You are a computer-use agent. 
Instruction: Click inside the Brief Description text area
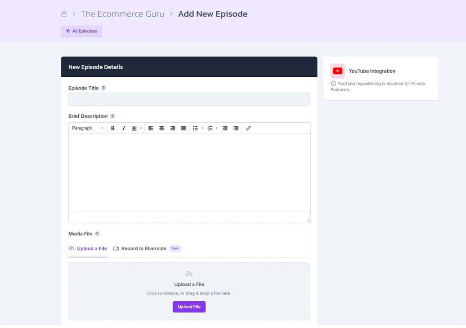(189, 173)
